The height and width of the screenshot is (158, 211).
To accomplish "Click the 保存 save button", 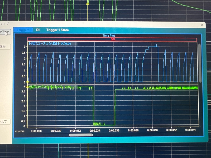I will (x=4, y=47).
